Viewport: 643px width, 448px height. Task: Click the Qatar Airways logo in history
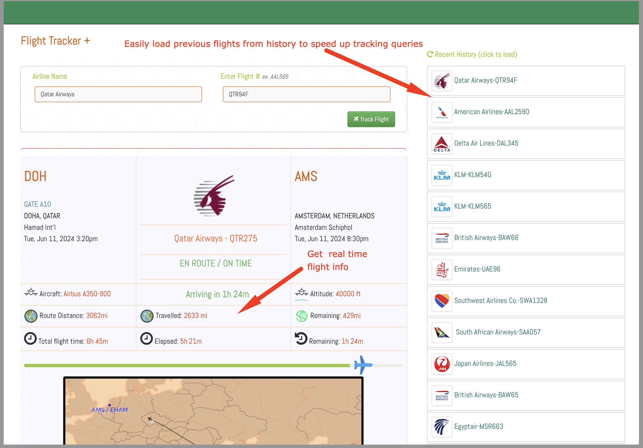pyautogui.click(x=442, y=81)
